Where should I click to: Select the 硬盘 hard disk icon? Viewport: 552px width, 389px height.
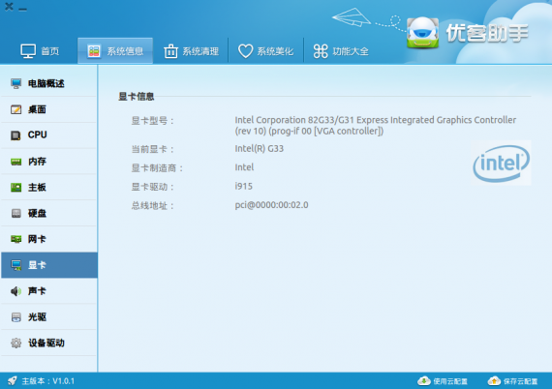[x=15, y=213]
